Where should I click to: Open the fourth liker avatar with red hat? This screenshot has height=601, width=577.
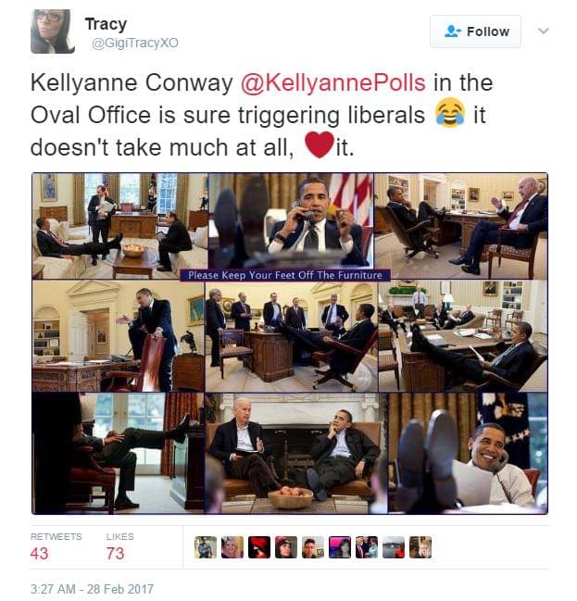coord(286,547)
